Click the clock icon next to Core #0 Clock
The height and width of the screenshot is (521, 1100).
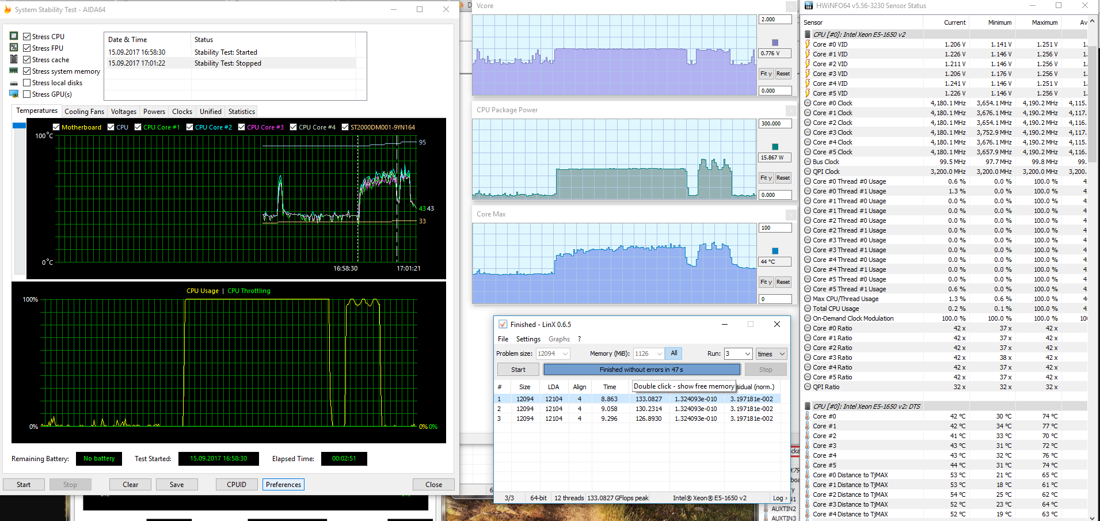click(808, 103)
